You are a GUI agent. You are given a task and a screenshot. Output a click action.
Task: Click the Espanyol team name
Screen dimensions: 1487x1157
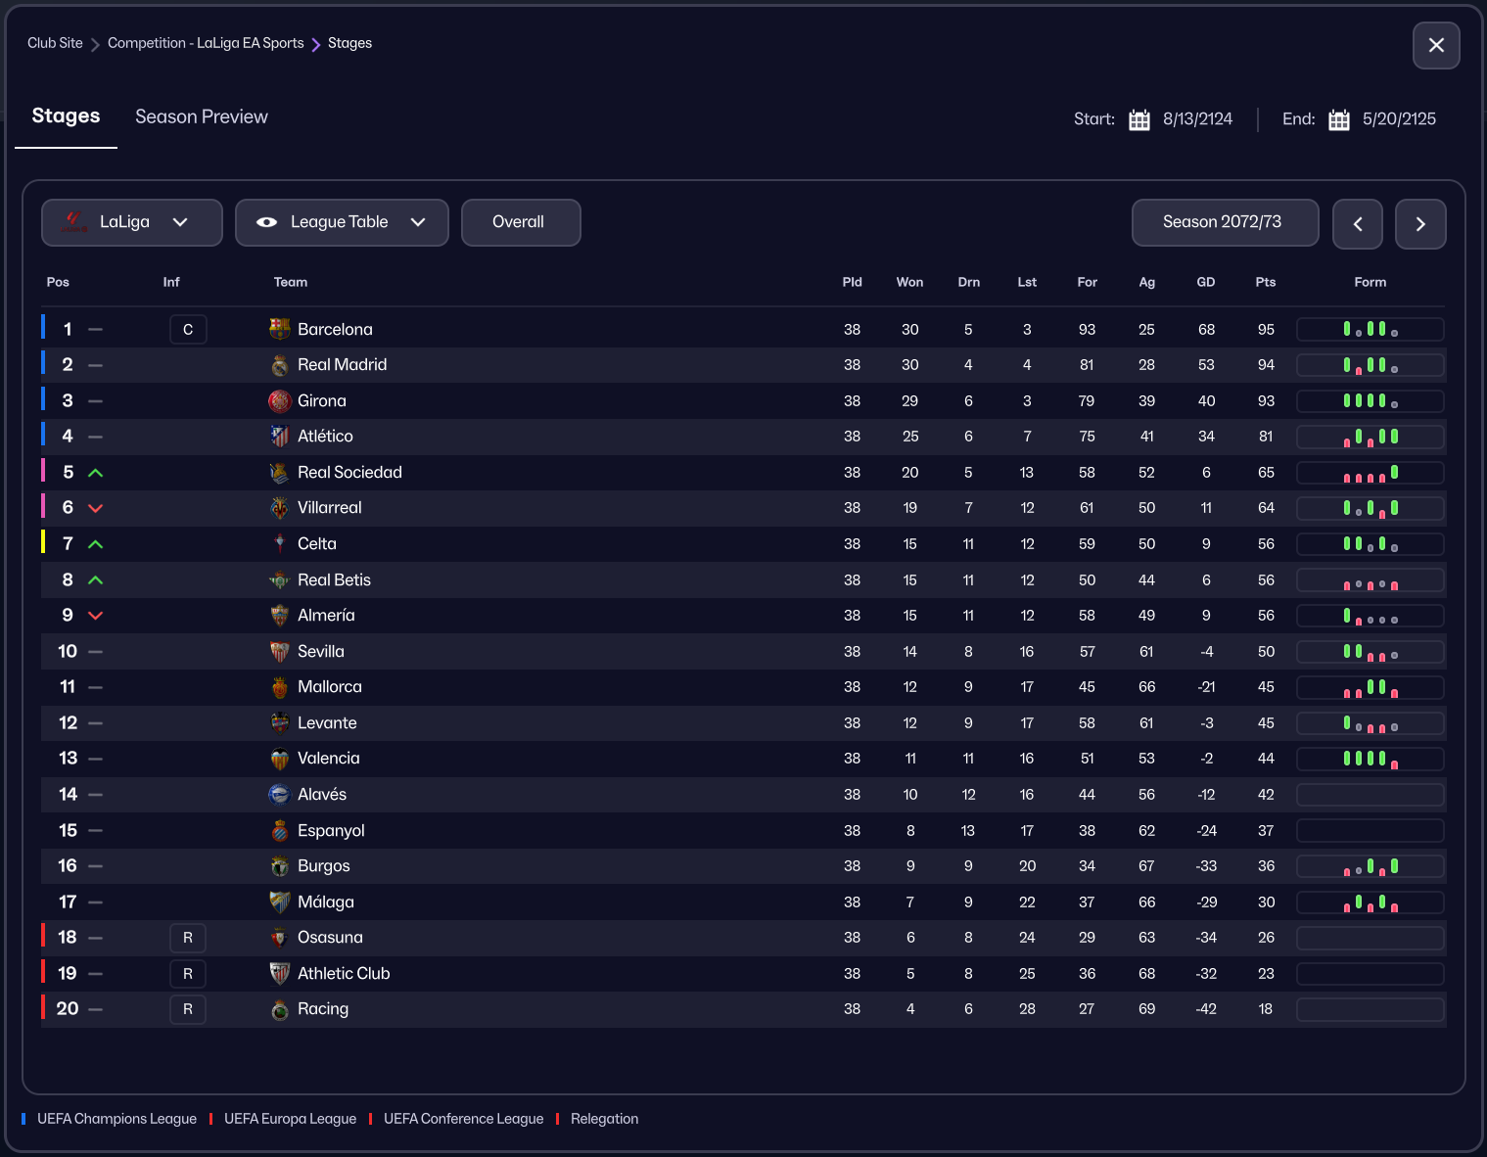tap(331, 830)
